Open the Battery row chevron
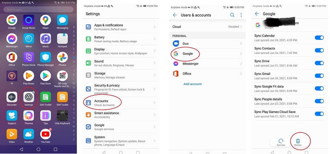The image size is (330, 154). [x=155, y=39]
